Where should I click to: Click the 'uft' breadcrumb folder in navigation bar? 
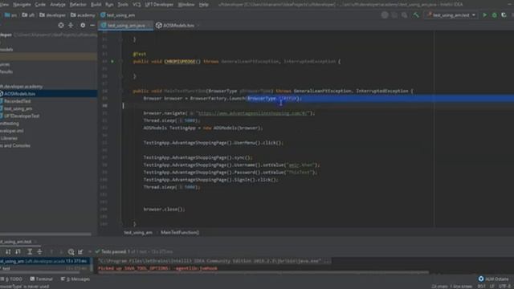[x=28, y=15]
